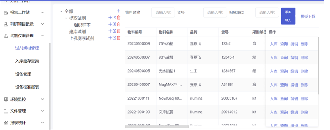This screenshot has width=330, height=130.
Task: Delete the 提取试剂 category
Action: click(119, 18)
